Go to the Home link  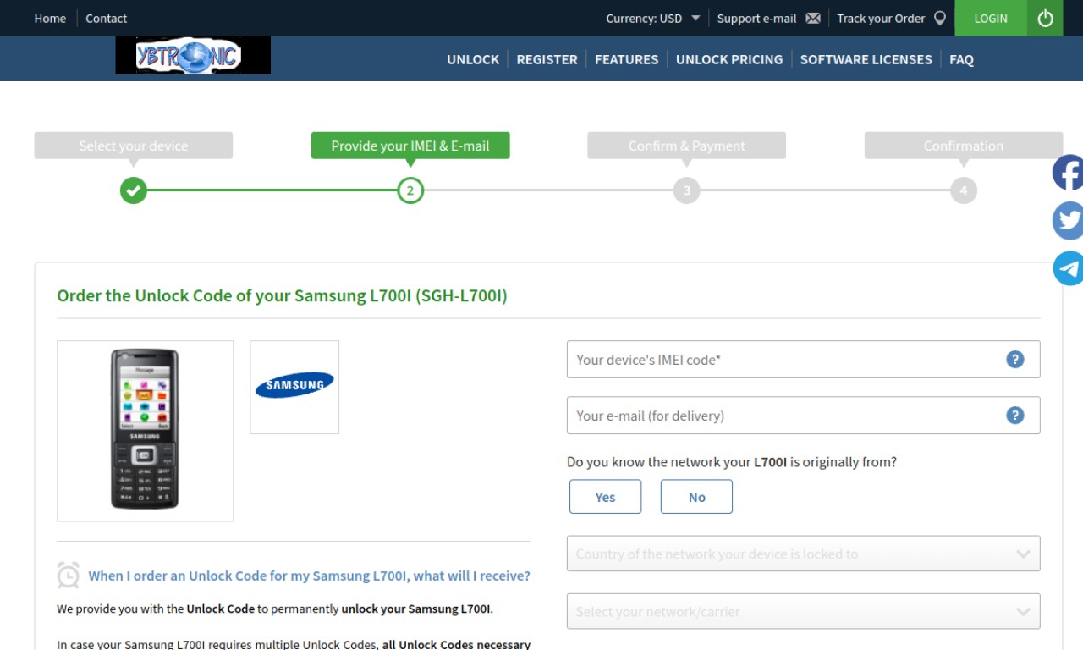[50, 18]
